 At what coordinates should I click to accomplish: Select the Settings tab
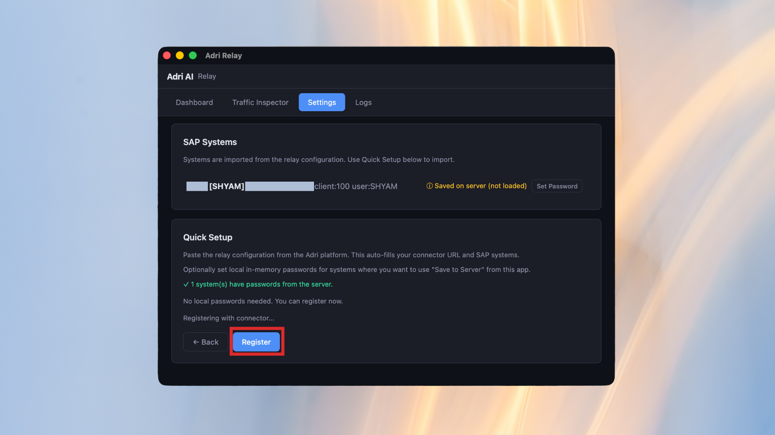click(x=322, y=102)
